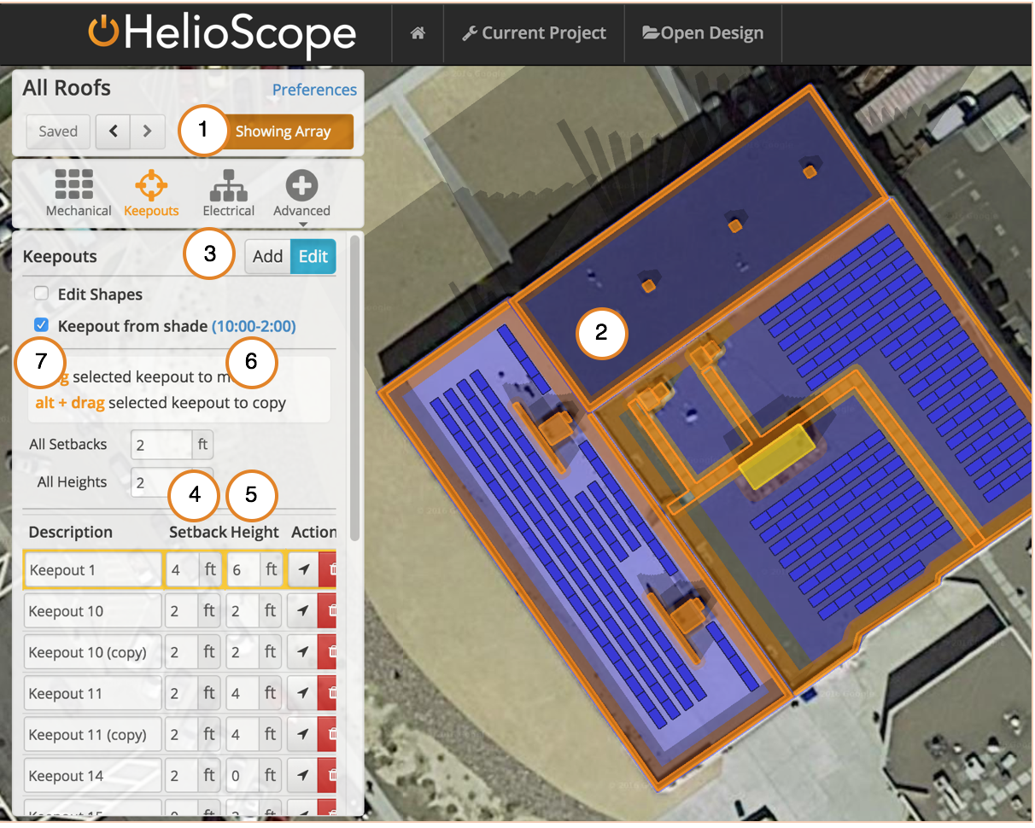Click the Keepout 11 description field

[92, 694]
